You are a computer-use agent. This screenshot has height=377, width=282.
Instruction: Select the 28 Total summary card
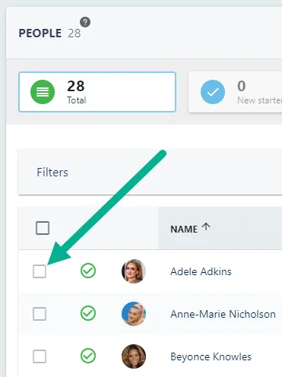(x=97, y=92)
